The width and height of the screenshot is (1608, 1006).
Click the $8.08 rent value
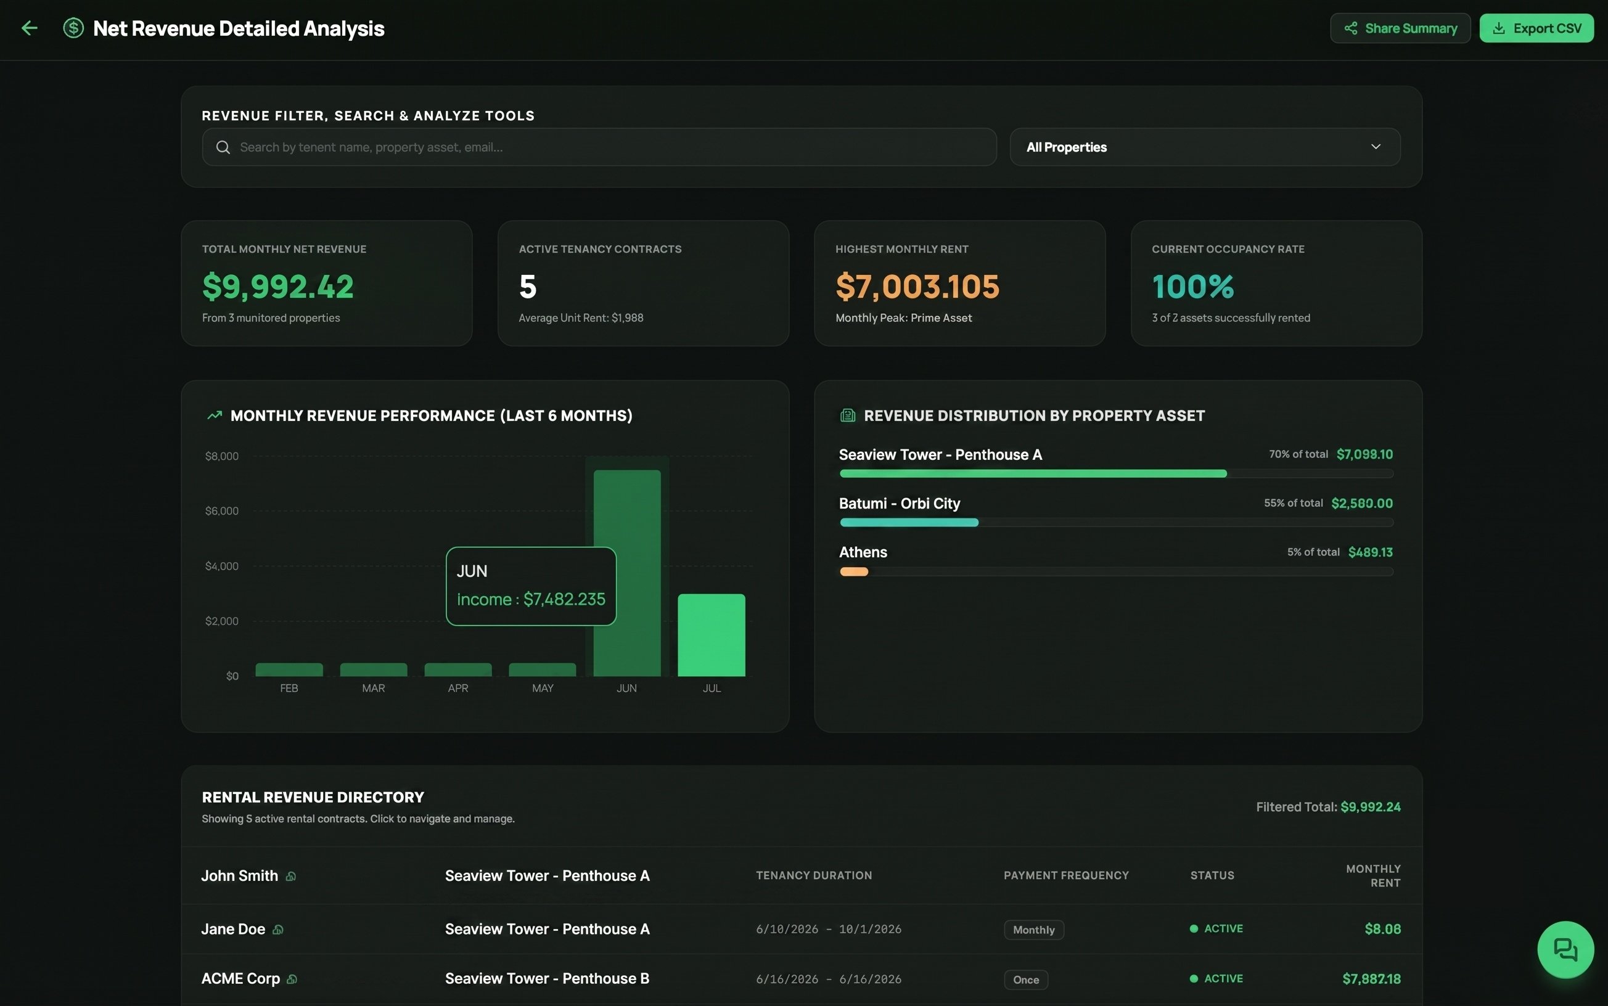[x=1382, y=929]
